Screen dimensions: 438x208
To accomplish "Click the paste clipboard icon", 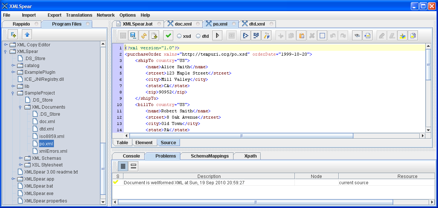I will (302, 36).
